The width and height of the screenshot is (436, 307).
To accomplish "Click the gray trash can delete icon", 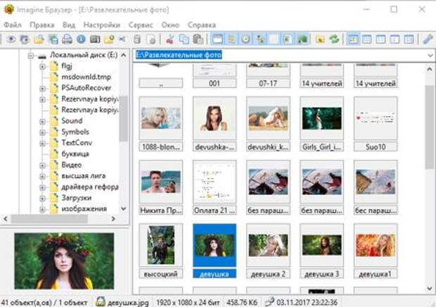I will pos(137,39).
